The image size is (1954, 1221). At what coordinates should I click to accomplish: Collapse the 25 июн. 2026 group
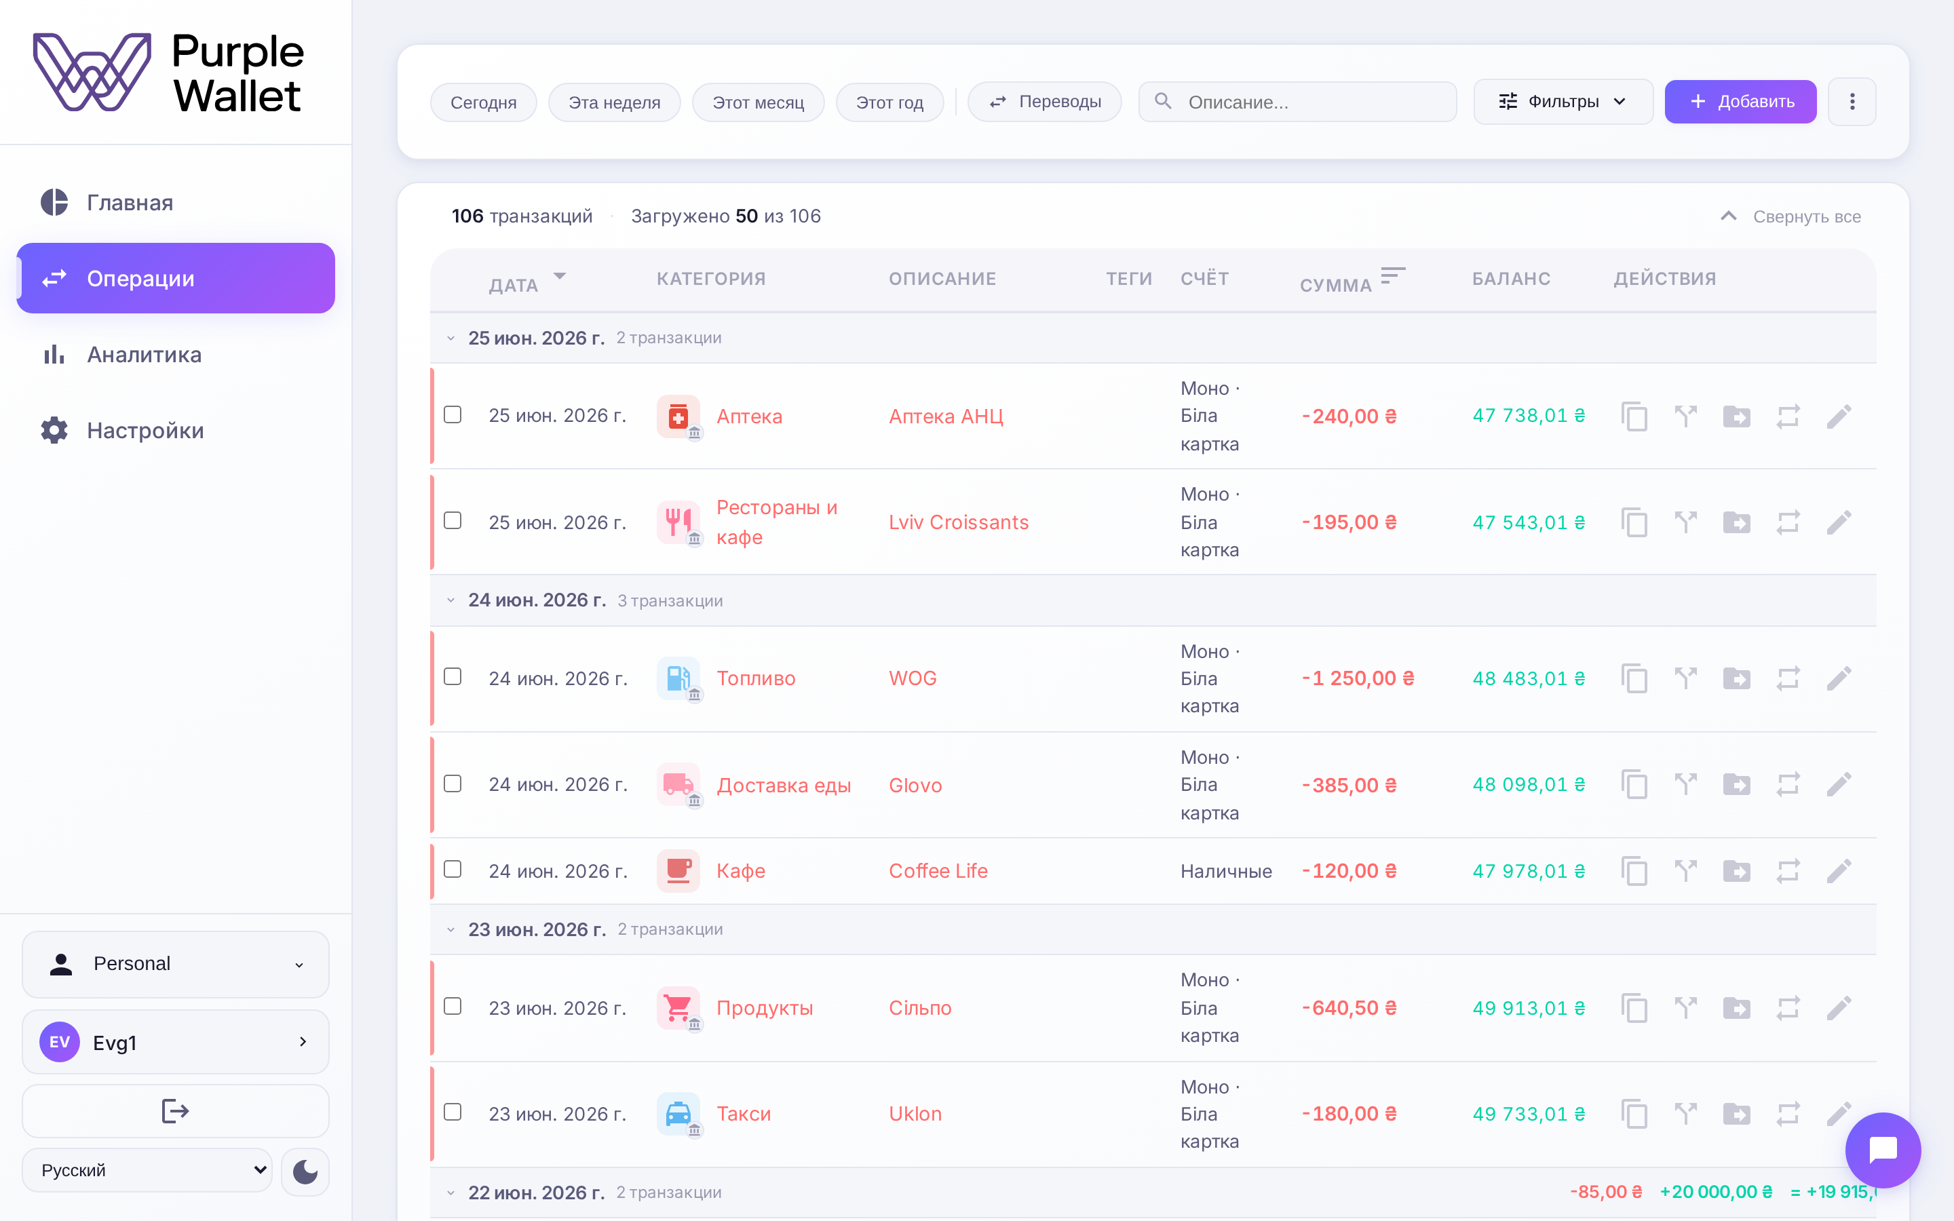[451, 338]
